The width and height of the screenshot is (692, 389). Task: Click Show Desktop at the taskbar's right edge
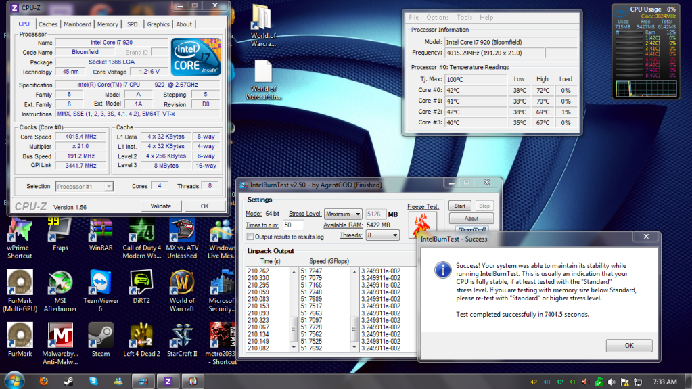689,382
